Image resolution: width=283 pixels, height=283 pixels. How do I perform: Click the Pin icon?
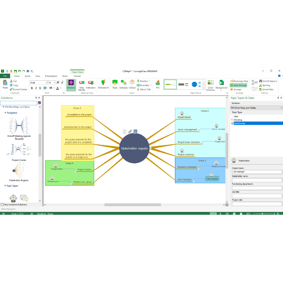click(x=158, y=85)
